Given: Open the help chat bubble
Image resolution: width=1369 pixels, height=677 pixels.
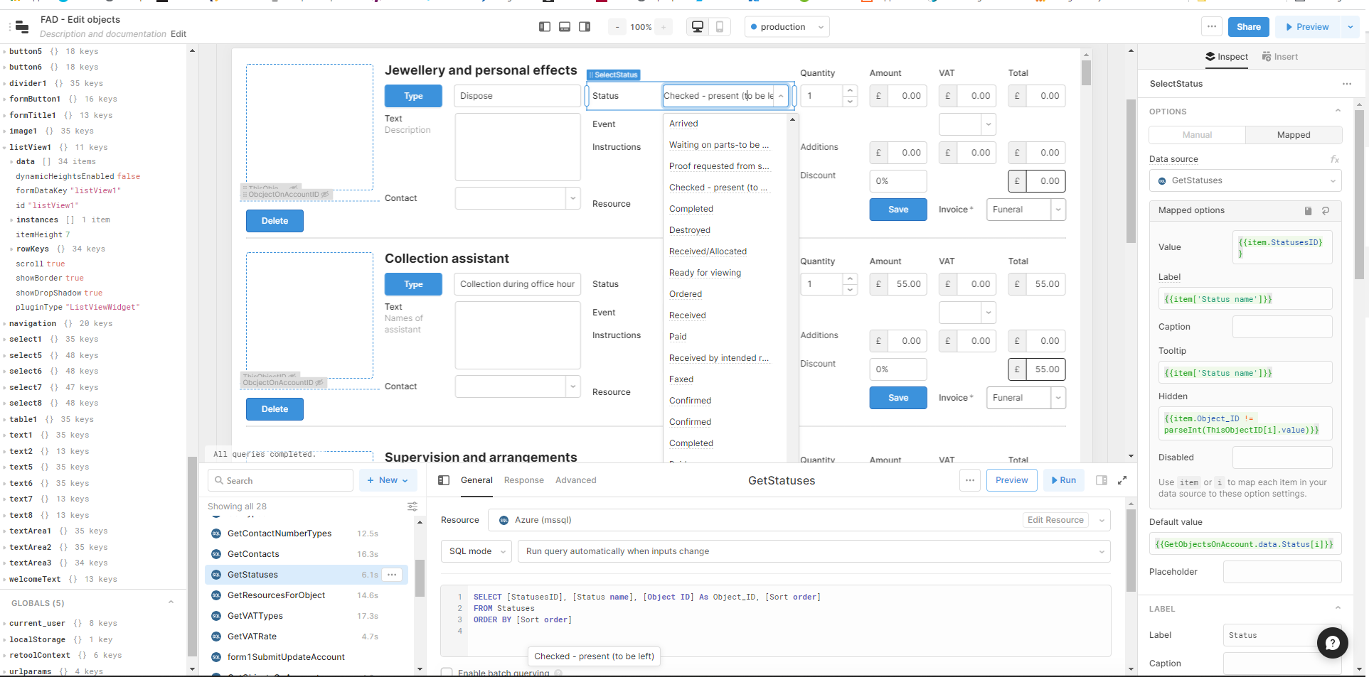Looking at the screenshot, I should click(1332, 644).
